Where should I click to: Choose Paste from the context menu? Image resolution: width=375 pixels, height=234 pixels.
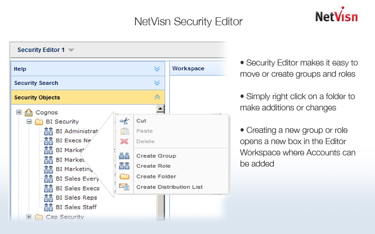pos(144,131)
